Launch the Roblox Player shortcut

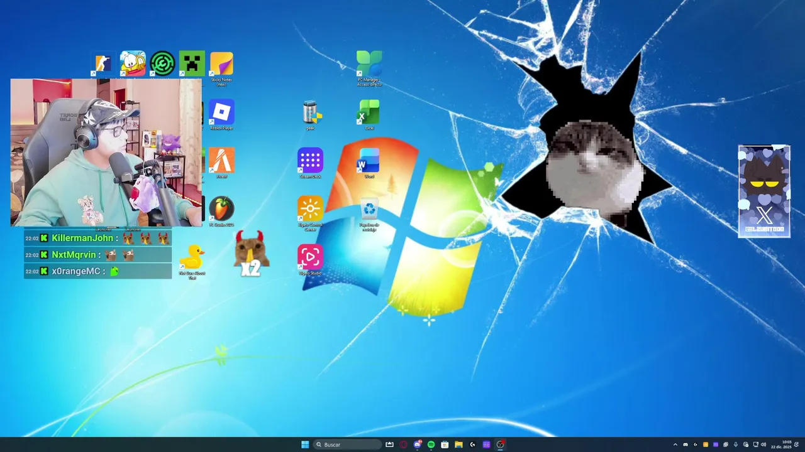point(221,115)
